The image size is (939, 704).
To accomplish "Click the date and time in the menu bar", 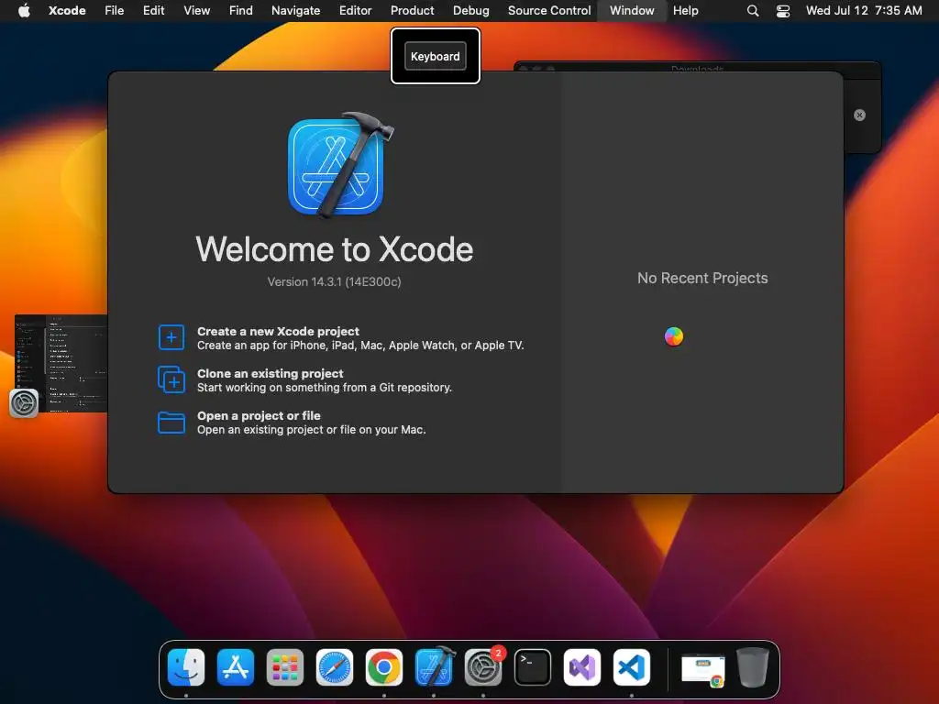I will (864, 11).
